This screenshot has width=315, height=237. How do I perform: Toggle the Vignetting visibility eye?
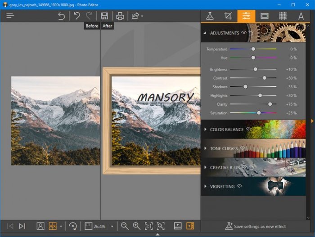coord(239,186)
